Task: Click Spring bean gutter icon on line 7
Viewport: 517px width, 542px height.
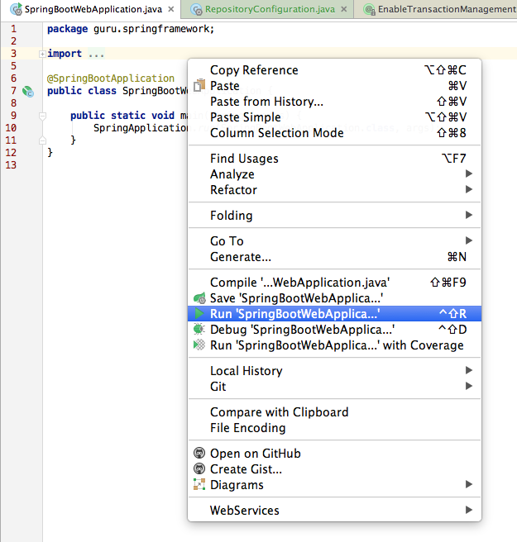Action: [28, 92]
